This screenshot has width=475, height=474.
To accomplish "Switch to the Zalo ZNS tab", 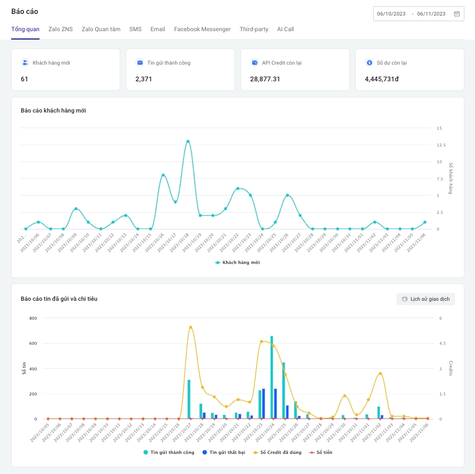I will [60, 29].
